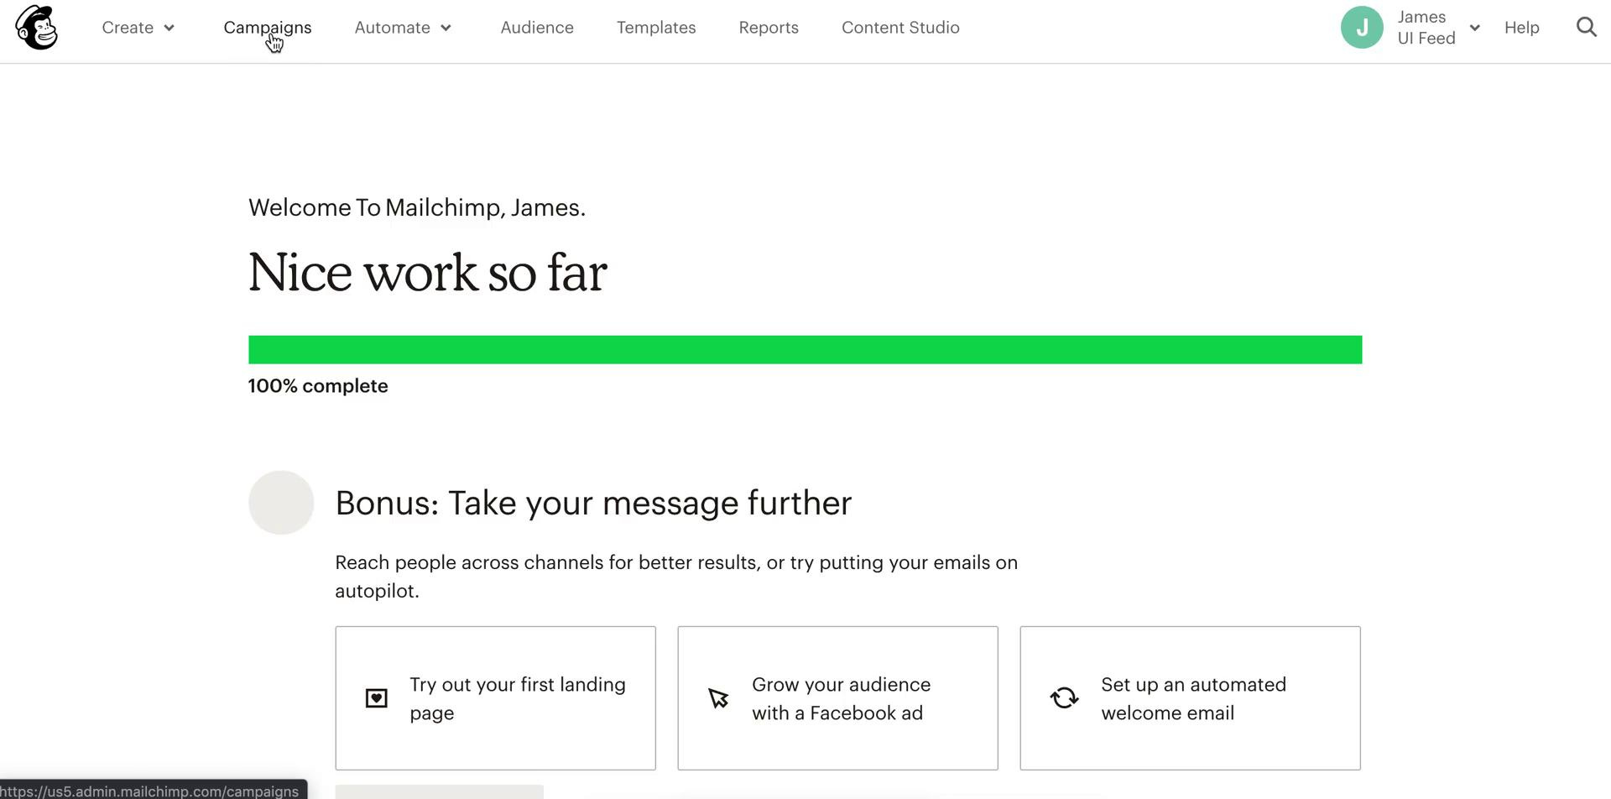Screen dimensions: 1611x799
Task: Select Set up an automated welcome email
Action: (x=1190, y=698)
